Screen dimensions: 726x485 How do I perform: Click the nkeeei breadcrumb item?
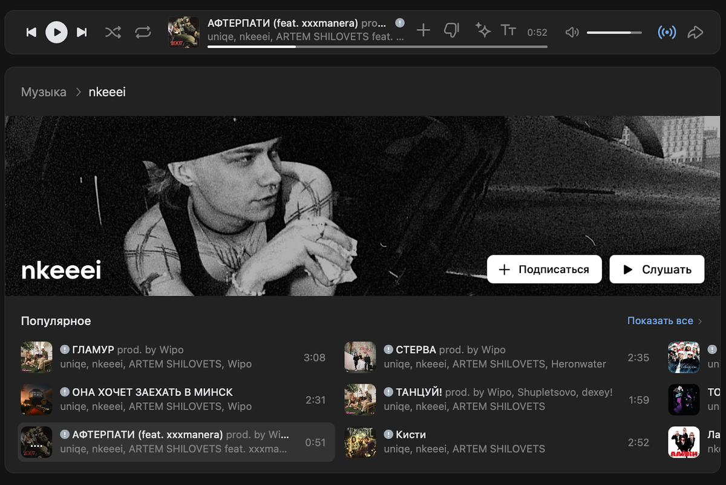pyautogui.click(x=107, y=92)
